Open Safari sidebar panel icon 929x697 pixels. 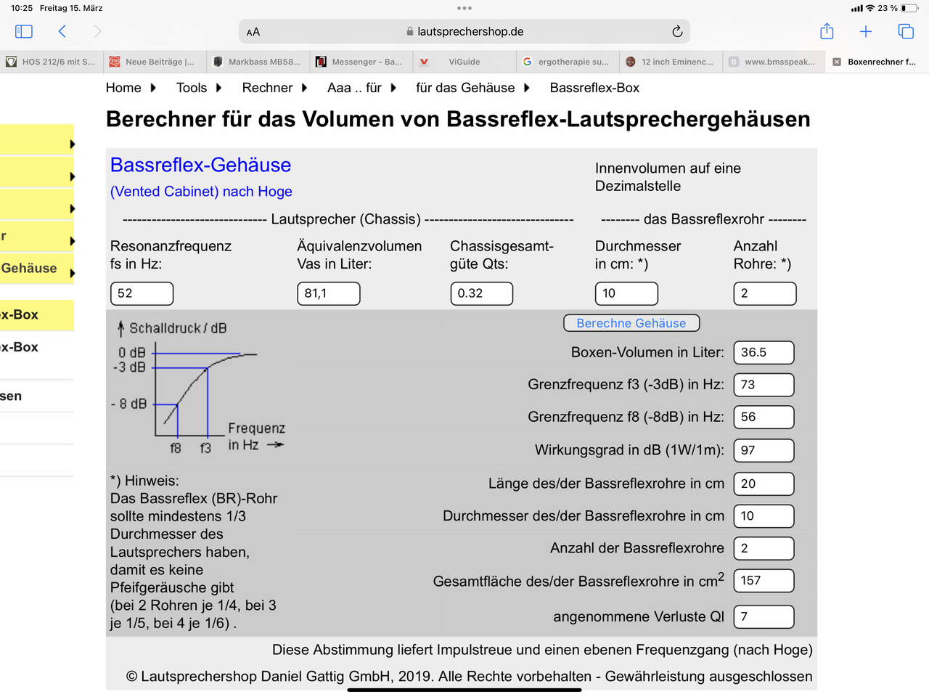(x=24, y=31)
